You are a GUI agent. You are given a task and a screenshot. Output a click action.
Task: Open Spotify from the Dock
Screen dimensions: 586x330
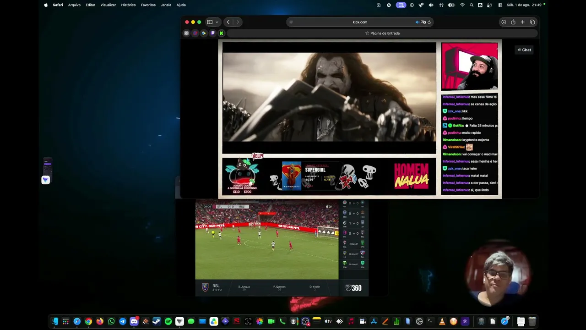(x=168, y=321)
